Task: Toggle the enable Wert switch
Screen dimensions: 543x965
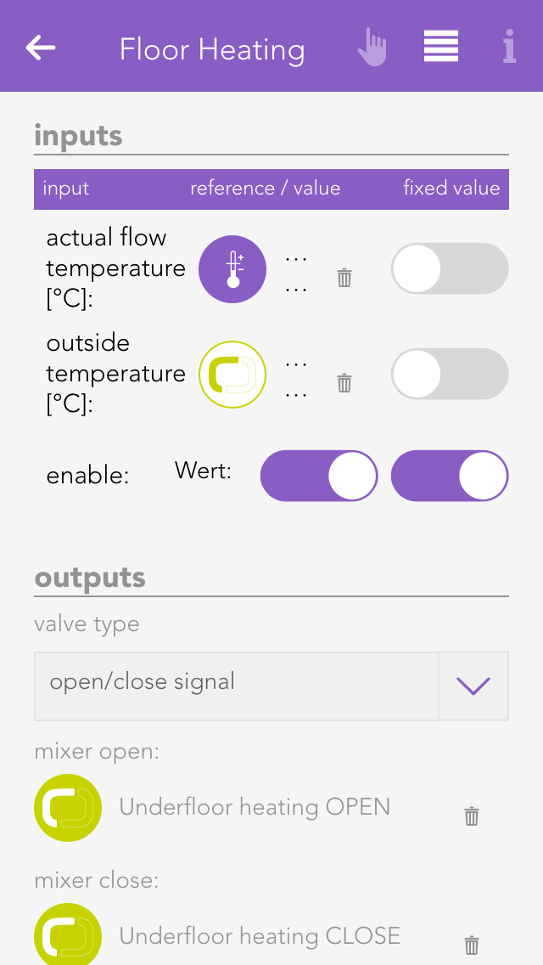Action: pyautogui.click(x=319, y=476)
